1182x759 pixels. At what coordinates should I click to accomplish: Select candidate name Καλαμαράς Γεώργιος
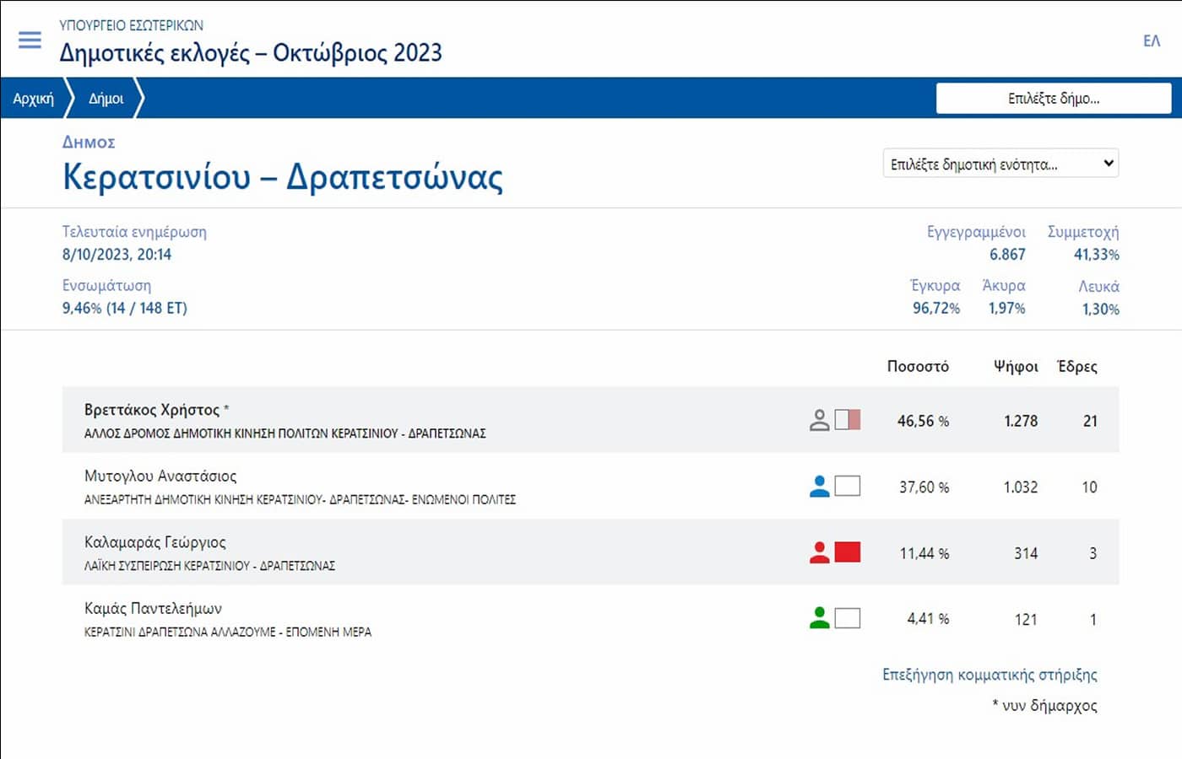point(155,542)
